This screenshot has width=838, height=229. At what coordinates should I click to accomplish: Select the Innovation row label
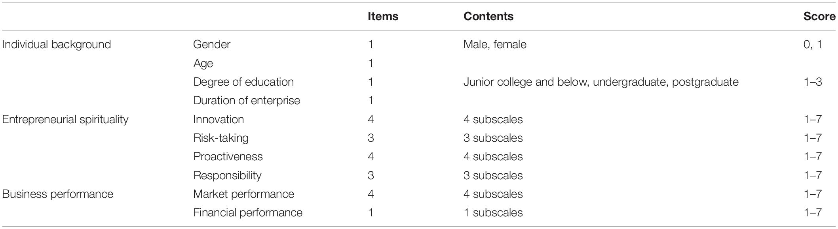tap(219, 120)
